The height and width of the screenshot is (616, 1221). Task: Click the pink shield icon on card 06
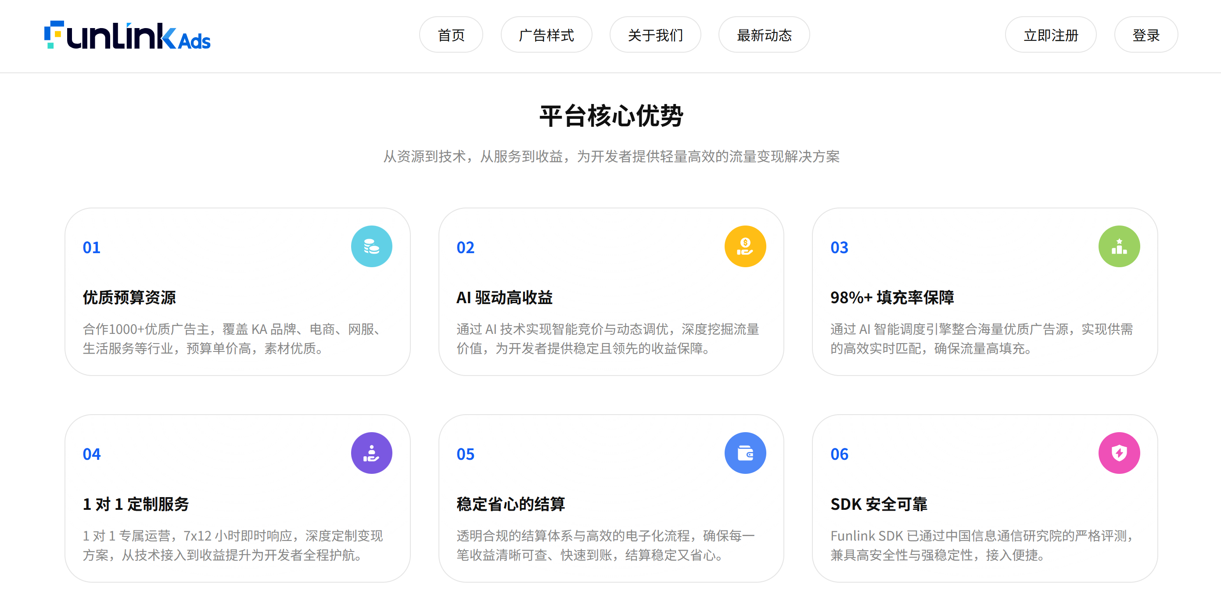point(1119,453)
